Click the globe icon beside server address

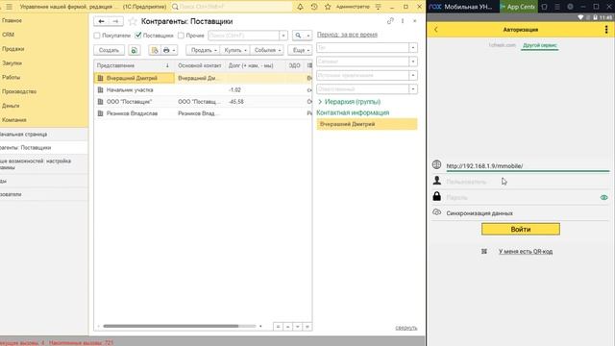436,164
